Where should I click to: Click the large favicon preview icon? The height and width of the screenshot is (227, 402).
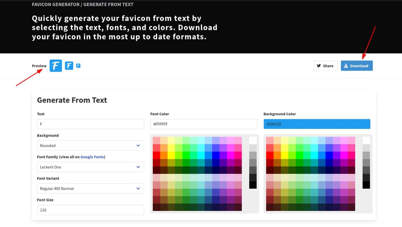55,65
